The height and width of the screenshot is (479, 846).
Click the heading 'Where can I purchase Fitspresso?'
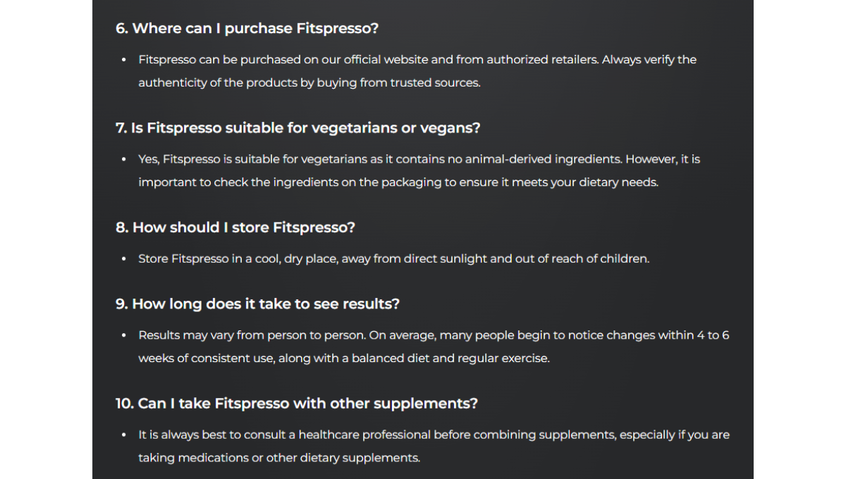point(247,28)
